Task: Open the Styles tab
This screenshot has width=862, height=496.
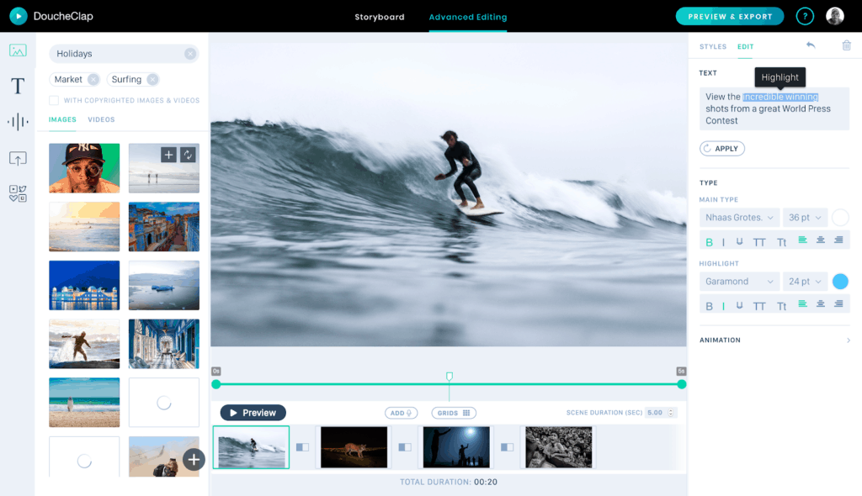Action: [x=713, y=47]
